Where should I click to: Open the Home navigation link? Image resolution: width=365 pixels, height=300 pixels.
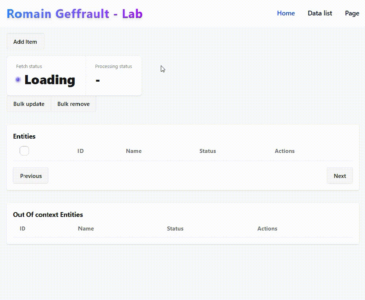(x=286, y=13)
